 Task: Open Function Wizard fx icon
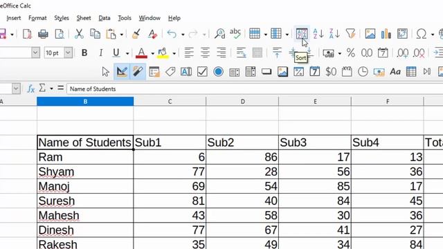(x=30, y=89)
